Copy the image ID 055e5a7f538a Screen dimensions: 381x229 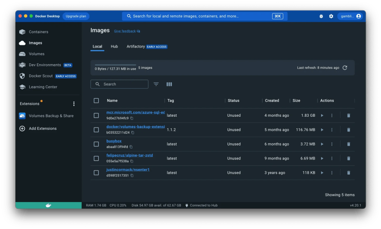(x=132, y=161)
